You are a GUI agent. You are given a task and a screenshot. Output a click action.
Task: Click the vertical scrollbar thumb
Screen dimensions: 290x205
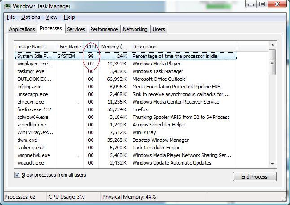[x=272, y=62]
